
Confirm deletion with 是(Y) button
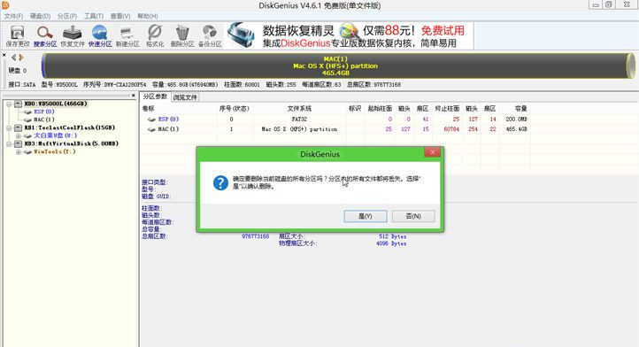[366, 216]
